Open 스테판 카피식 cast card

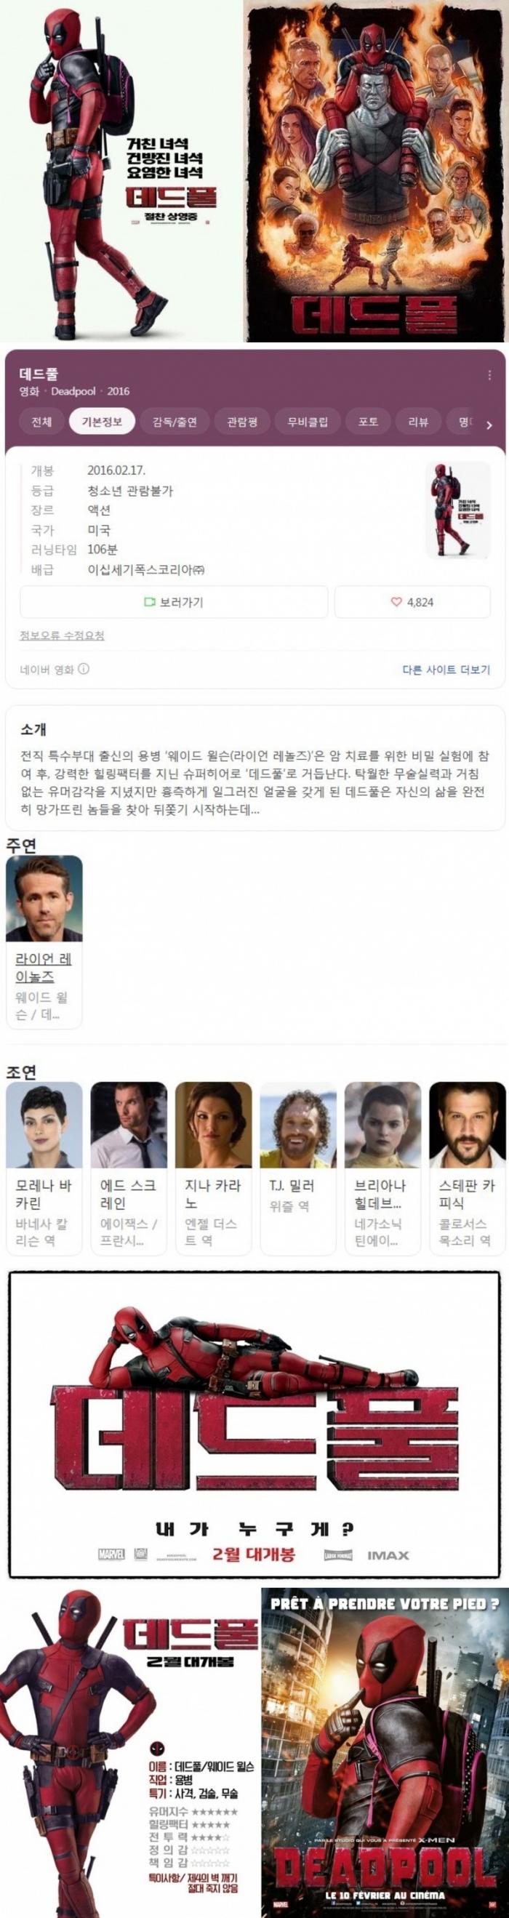[x=468, y=1168]
